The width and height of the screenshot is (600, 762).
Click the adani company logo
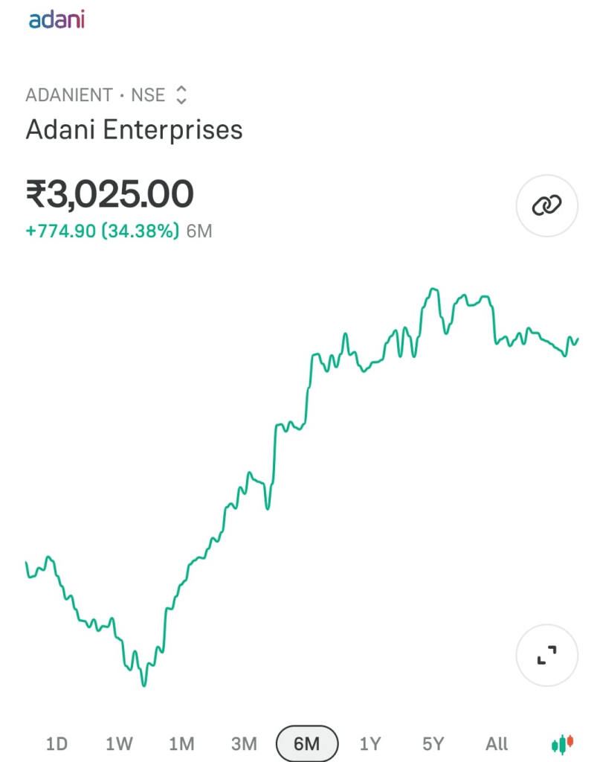click(57, 19)
